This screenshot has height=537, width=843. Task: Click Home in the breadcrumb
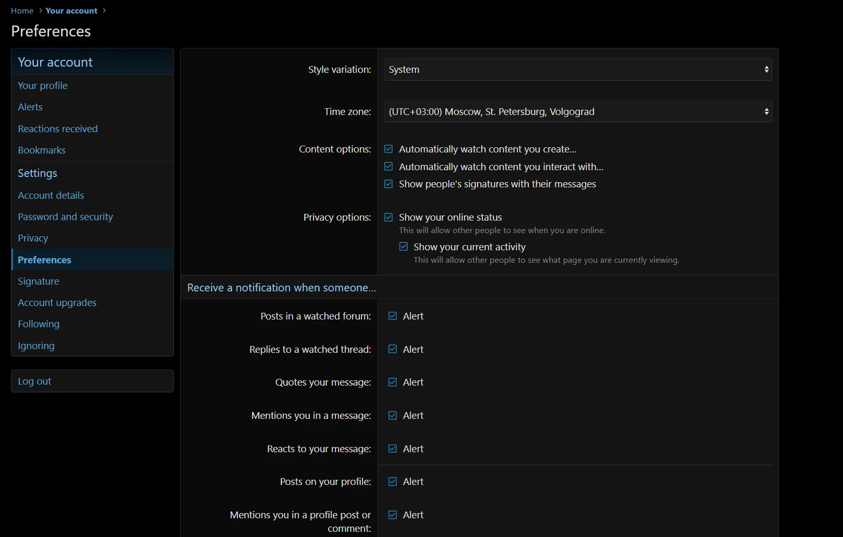(x=22, y=11)
